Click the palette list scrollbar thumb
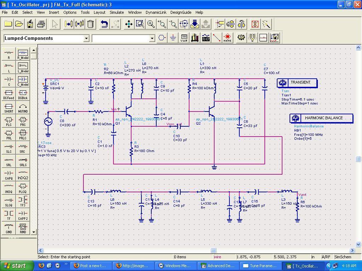This screenshot has height=271, width=362. (34, 56)
